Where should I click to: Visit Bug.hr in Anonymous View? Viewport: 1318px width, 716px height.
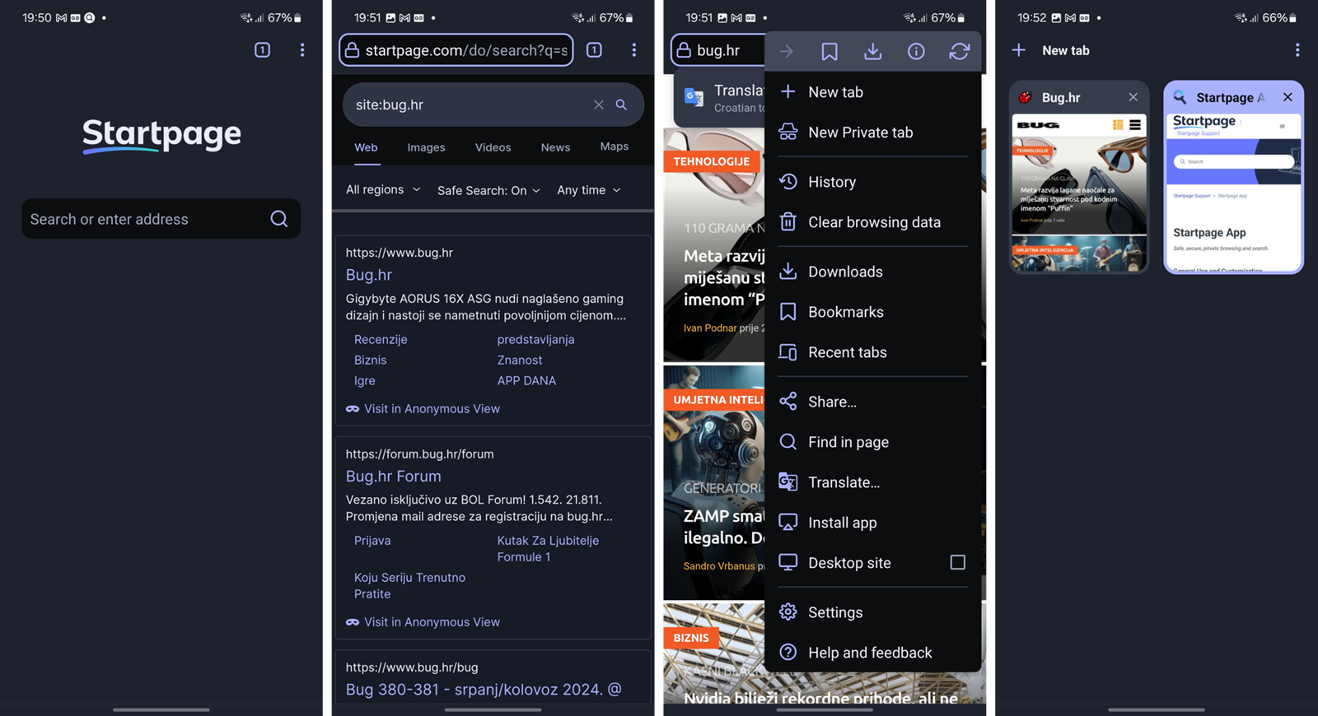pos(423,408)
